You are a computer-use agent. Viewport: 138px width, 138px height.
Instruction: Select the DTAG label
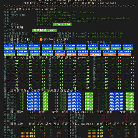[x=70, y=49]
